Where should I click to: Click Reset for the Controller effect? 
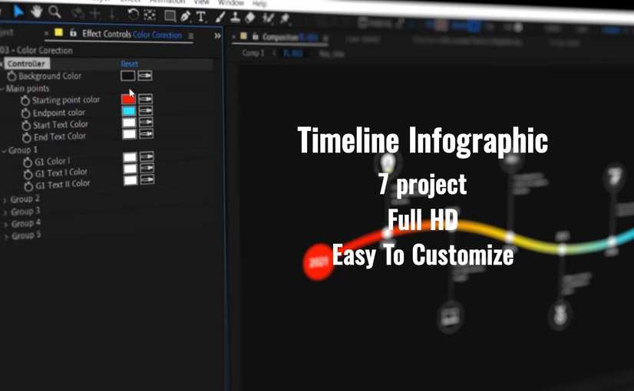tap(129, 64)
